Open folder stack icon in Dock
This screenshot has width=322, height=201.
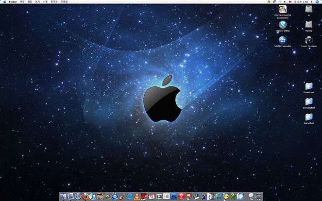[x=240, y=197]
